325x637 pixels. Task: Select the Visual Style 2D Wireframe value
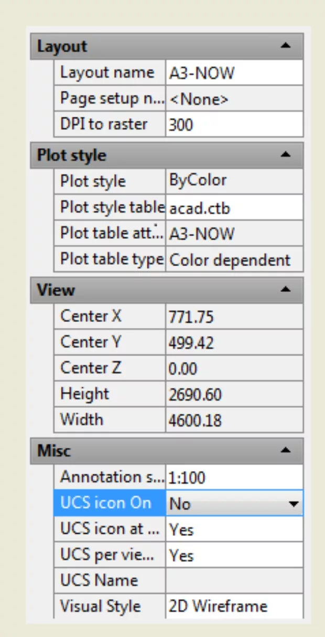(234, 606)
